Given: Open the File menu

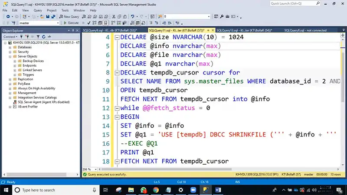Looking at the screenshot, I should [5, 10].
